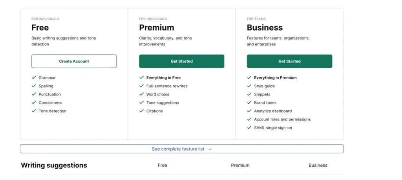The width and height of the screenshot is (402, 180).
Task: Click the checkmark next to Full-sentence rewrites
Action: (142, 86)
